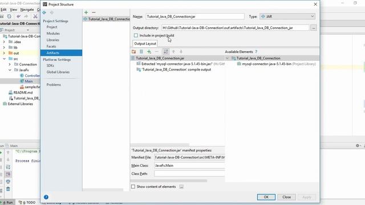Image resolution: width=365 pixels, height=205 pixels.
Task: Browse for the output directory
Action: pyautogui.click(x=314, y=28)
